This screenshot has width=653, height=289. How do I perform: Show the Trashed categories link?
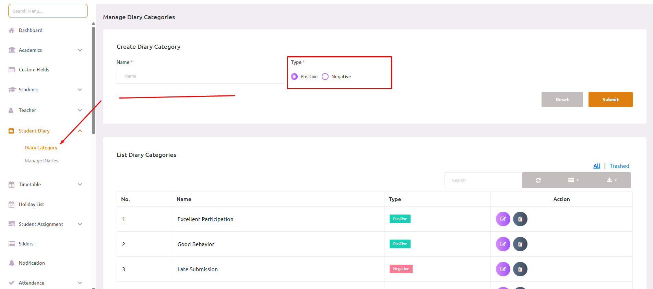coord(619,166)
